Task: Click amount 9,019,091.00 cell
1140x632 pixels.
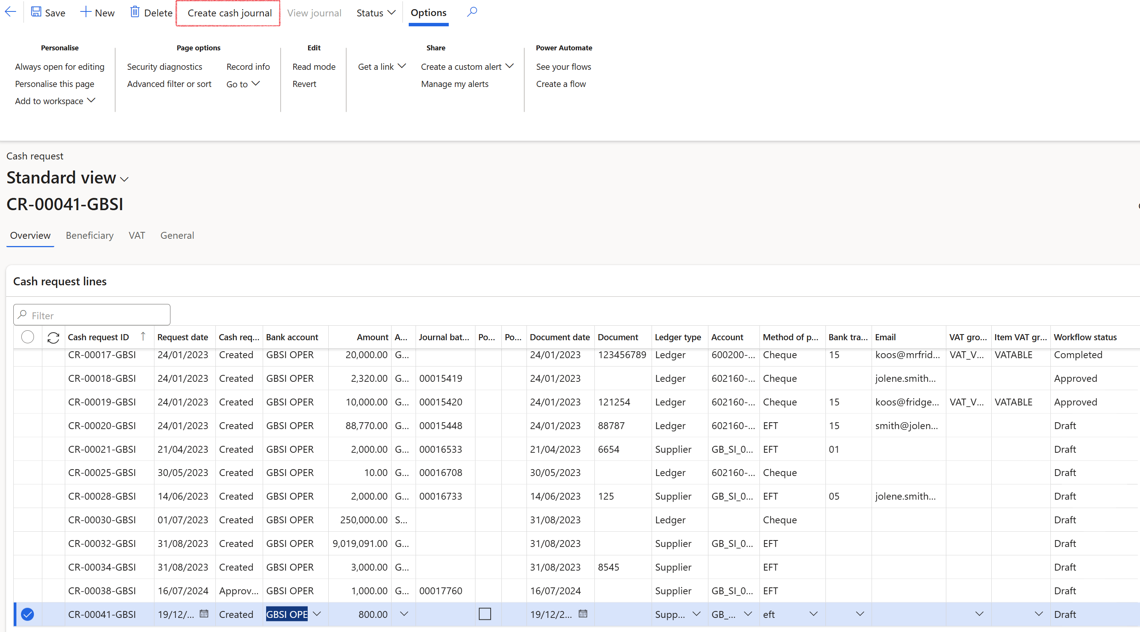Action: (360, 543)
